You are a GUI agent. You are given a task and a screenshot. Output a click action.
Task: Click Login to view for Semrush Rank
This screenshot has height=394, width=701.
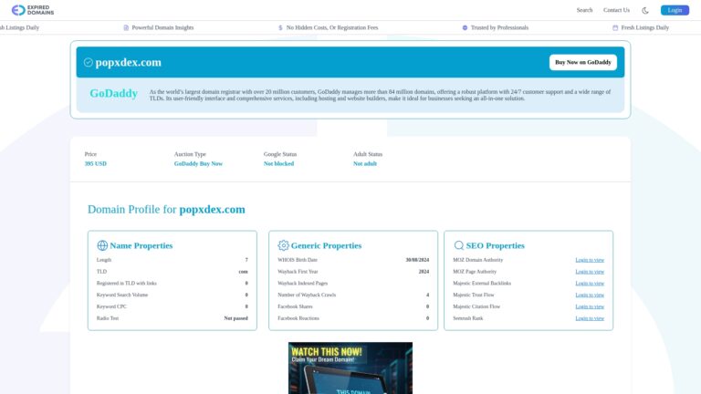(589, 318)
